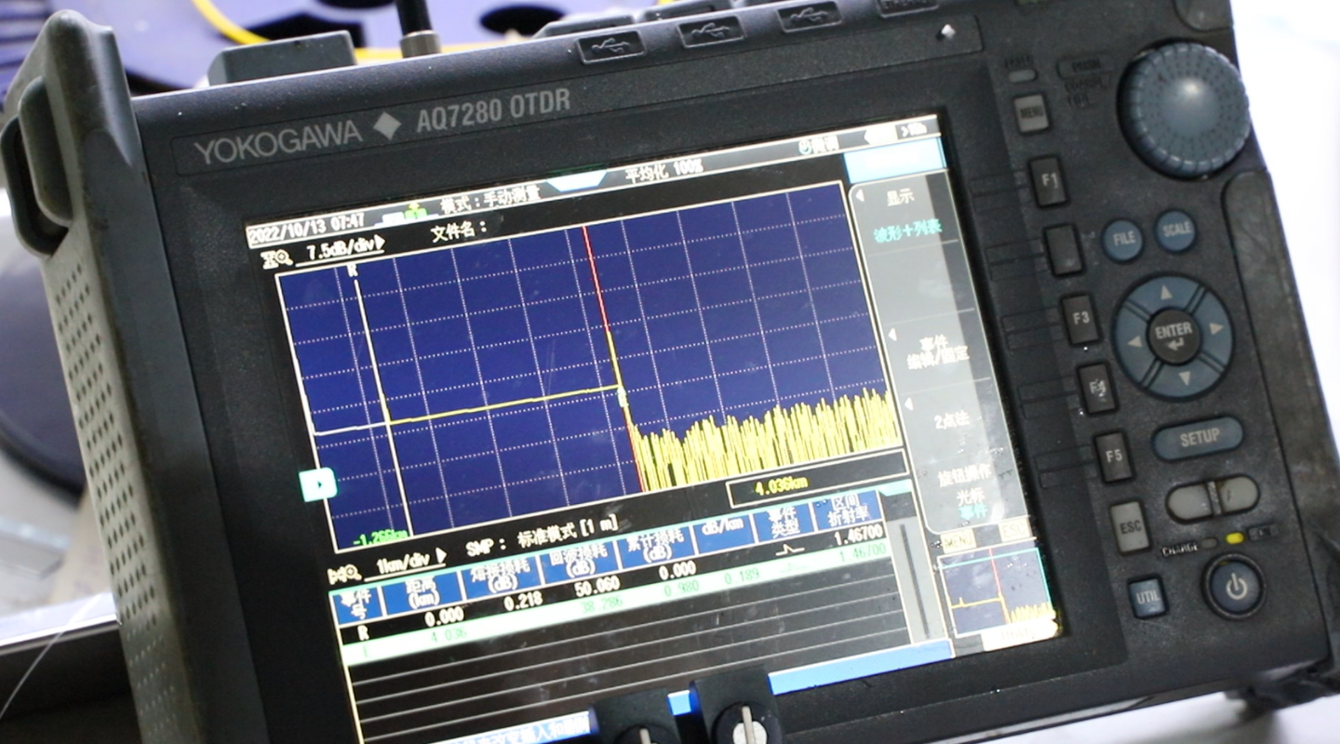Click the right half of the rocker key

[x=1237, y=494]
